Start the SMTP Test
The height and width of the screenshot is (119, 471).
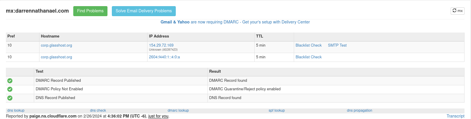click(337, 45)
